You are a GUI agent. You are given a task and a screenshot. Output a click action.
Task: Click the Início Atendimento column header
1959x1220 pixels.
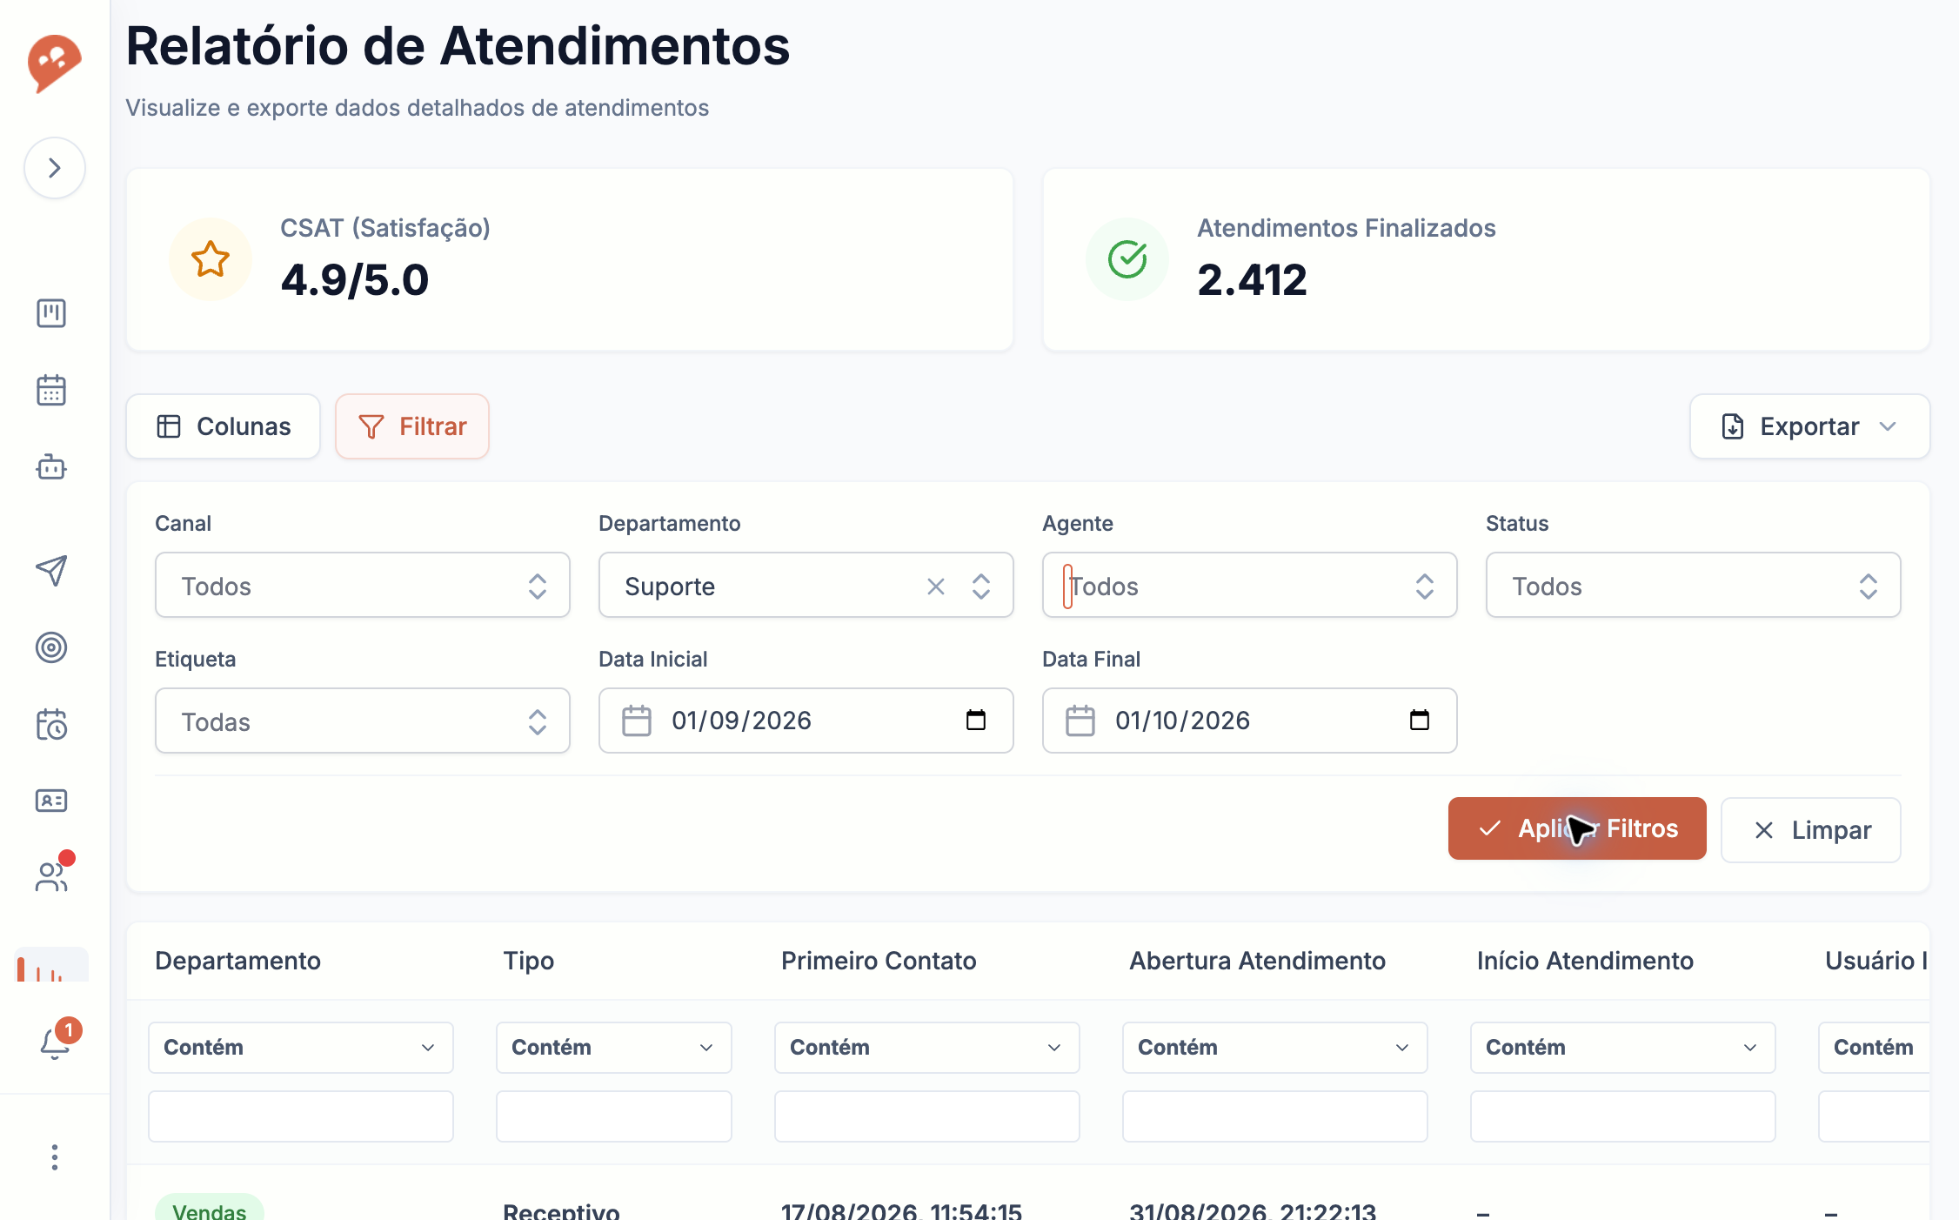coord(1585,961)
